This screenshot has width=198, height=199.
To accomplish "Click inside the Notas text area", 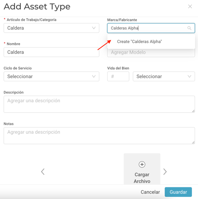I will coord(99,136).
